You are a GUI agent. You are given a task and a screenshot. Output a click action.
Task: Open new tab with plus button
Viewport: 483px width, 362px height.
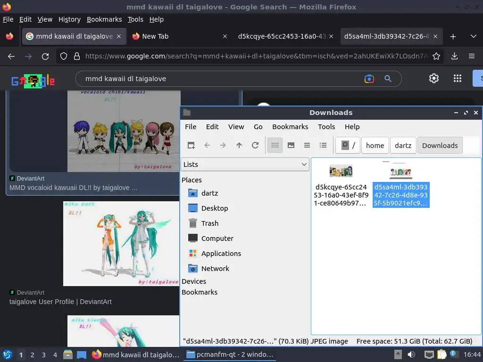[453, 36]
